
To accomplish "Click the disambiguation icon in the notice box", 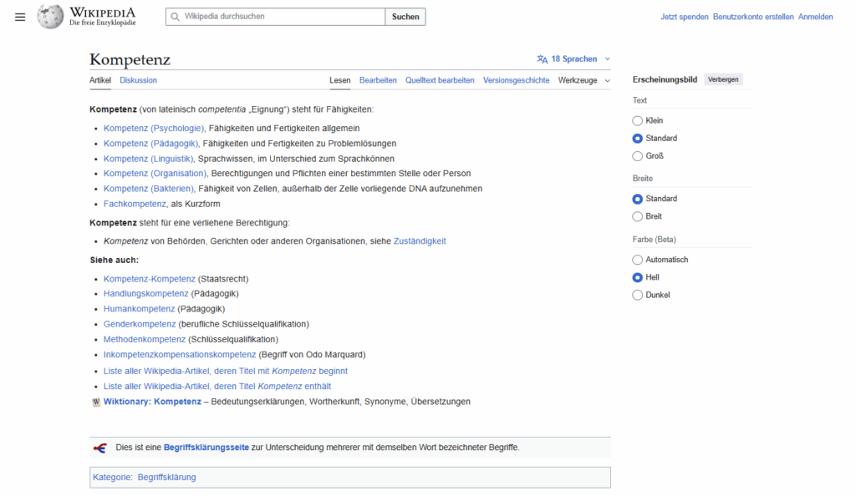I will tap(99, 448).
